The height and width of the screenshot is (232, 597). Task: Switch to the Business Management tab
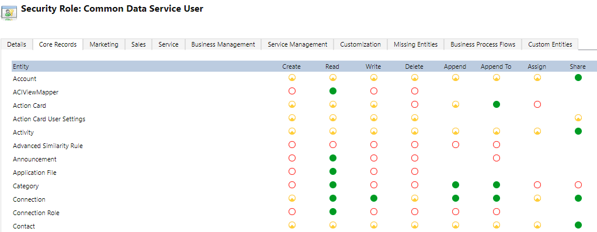(x=223, y=44)
